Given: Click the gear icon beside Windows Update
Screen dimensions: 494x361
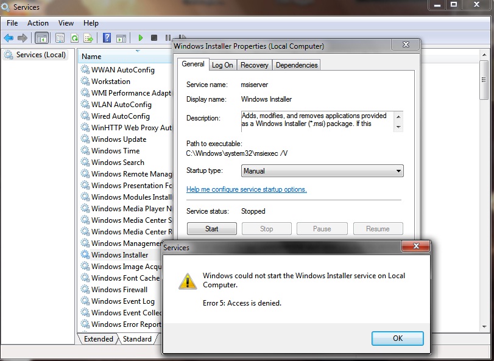Looking at the screenshot, I should click(x=85, y=139).
